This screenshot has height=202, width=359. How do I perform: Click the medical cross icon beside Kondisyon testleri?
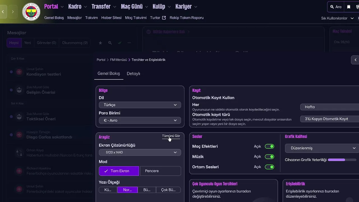point(19,72)
